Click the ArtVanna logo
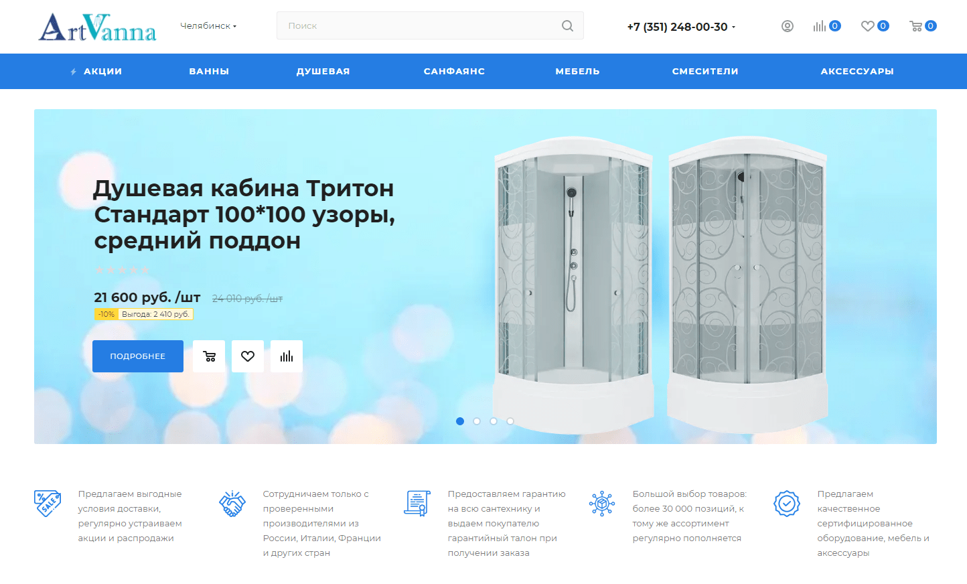Screen dimensions: 967x584 [97, 27]
